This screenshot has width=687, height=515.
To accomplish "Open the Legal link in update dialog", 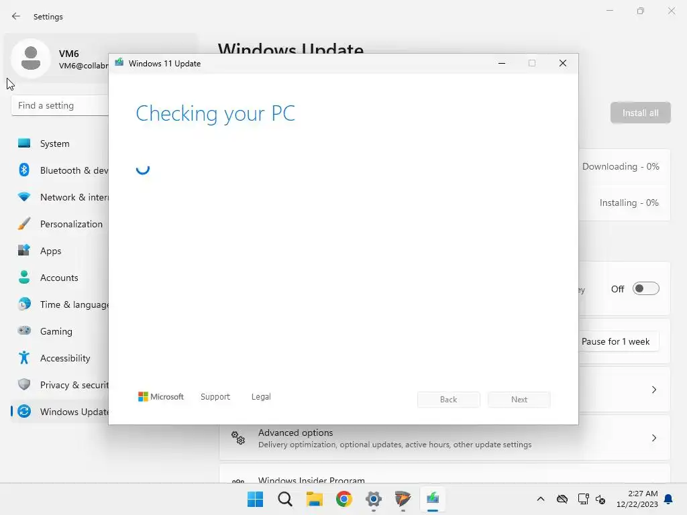I will click(x=261, y=397).
